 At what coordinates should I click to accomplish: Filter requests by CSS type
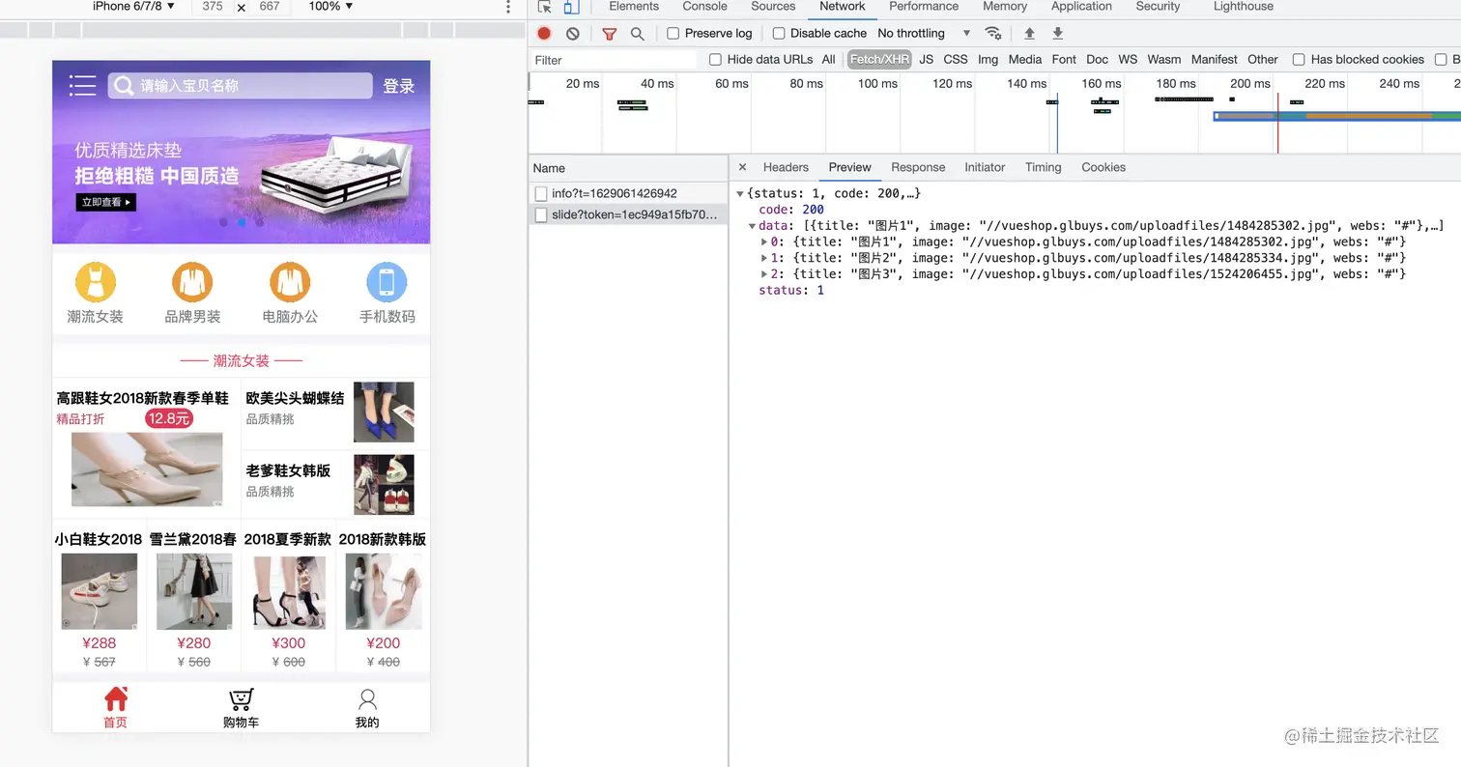[x=956, y=59]
